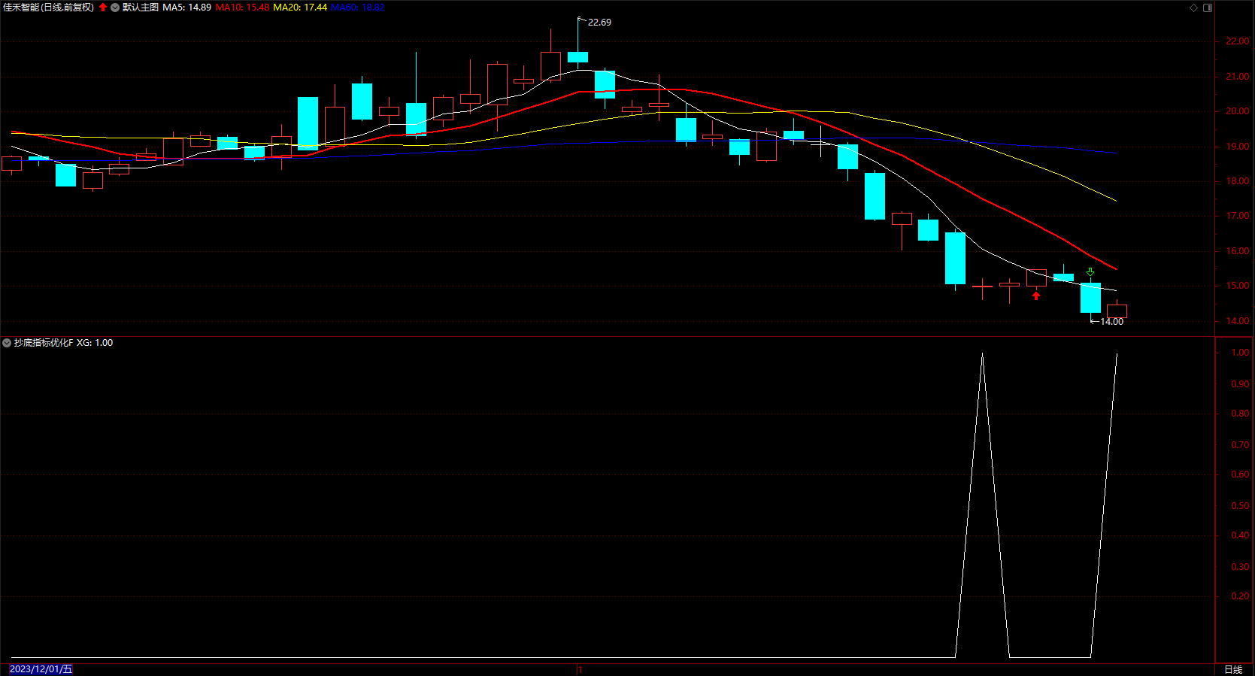Click the 15.00 price axis label
The height and width of the screenshot is (676, 1255).
1237,286
